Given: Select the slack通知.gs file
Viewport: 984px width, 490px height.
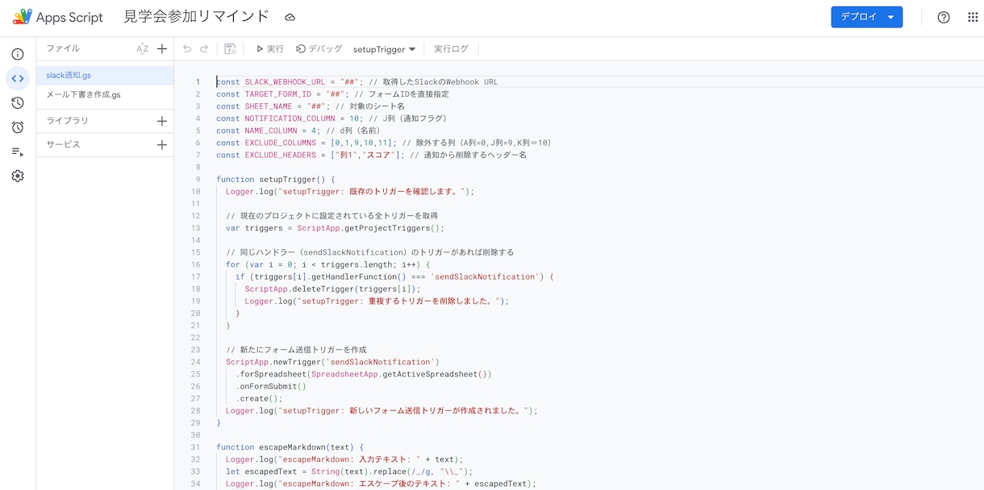Looking at the screenshot, I should [x=105, y=75].
